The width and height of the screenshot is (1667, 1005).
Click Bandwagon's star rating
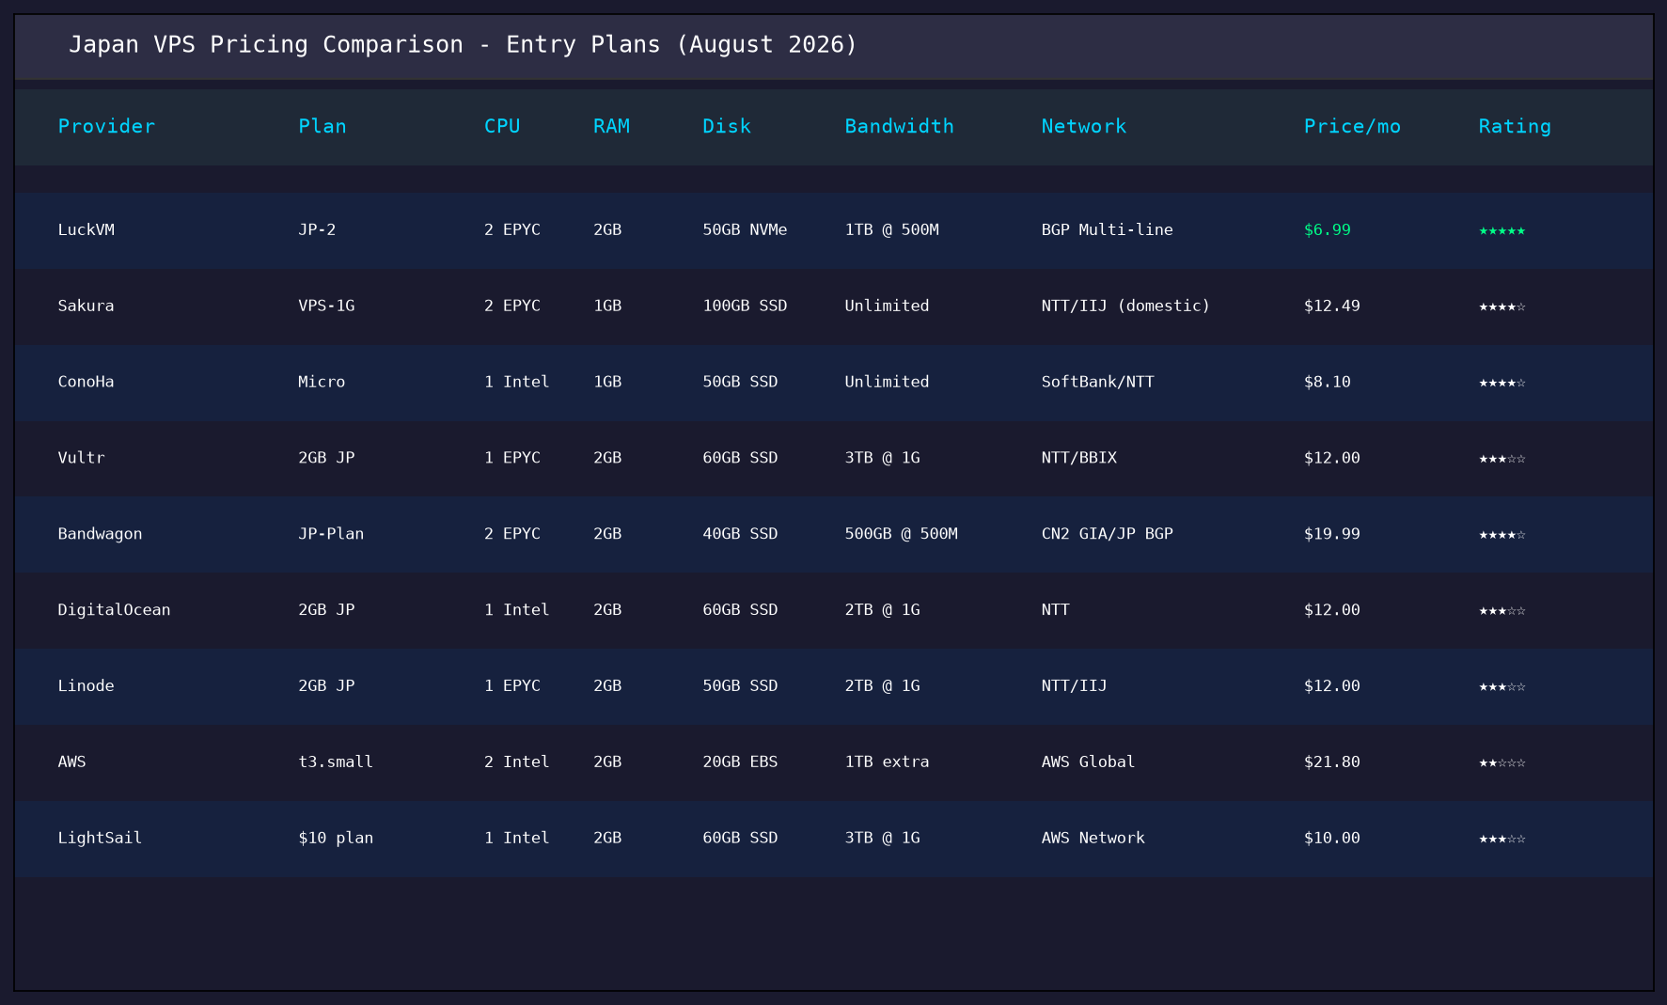(x=1502, y=535)
